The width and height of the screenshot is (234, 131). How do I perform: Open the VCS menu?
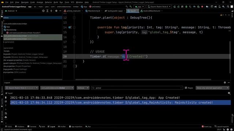pyautogui.click(x=72, y=3)
